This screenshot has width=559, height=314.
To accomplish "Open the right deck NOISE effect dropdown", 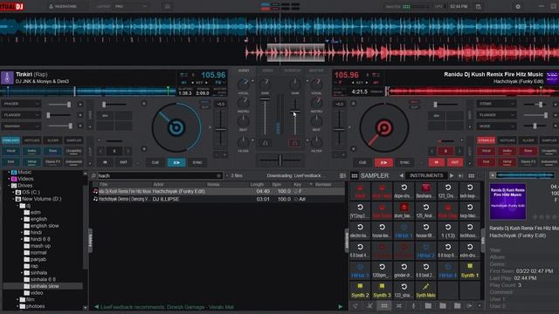I will (496, 126).
